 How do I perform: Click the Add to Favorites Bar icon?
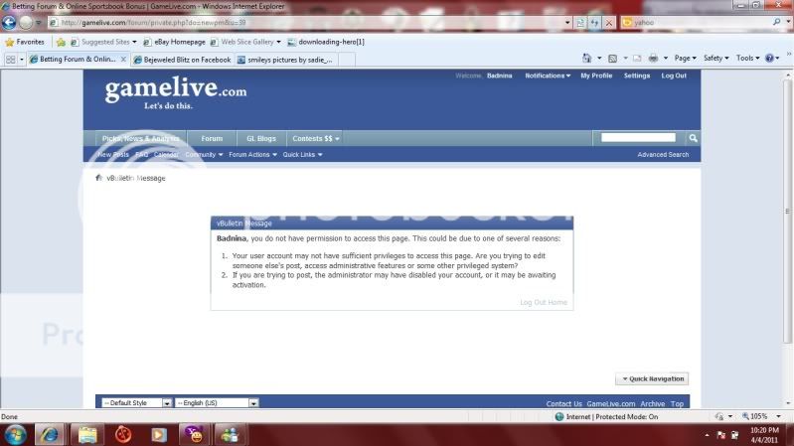(x=62, y=42)
